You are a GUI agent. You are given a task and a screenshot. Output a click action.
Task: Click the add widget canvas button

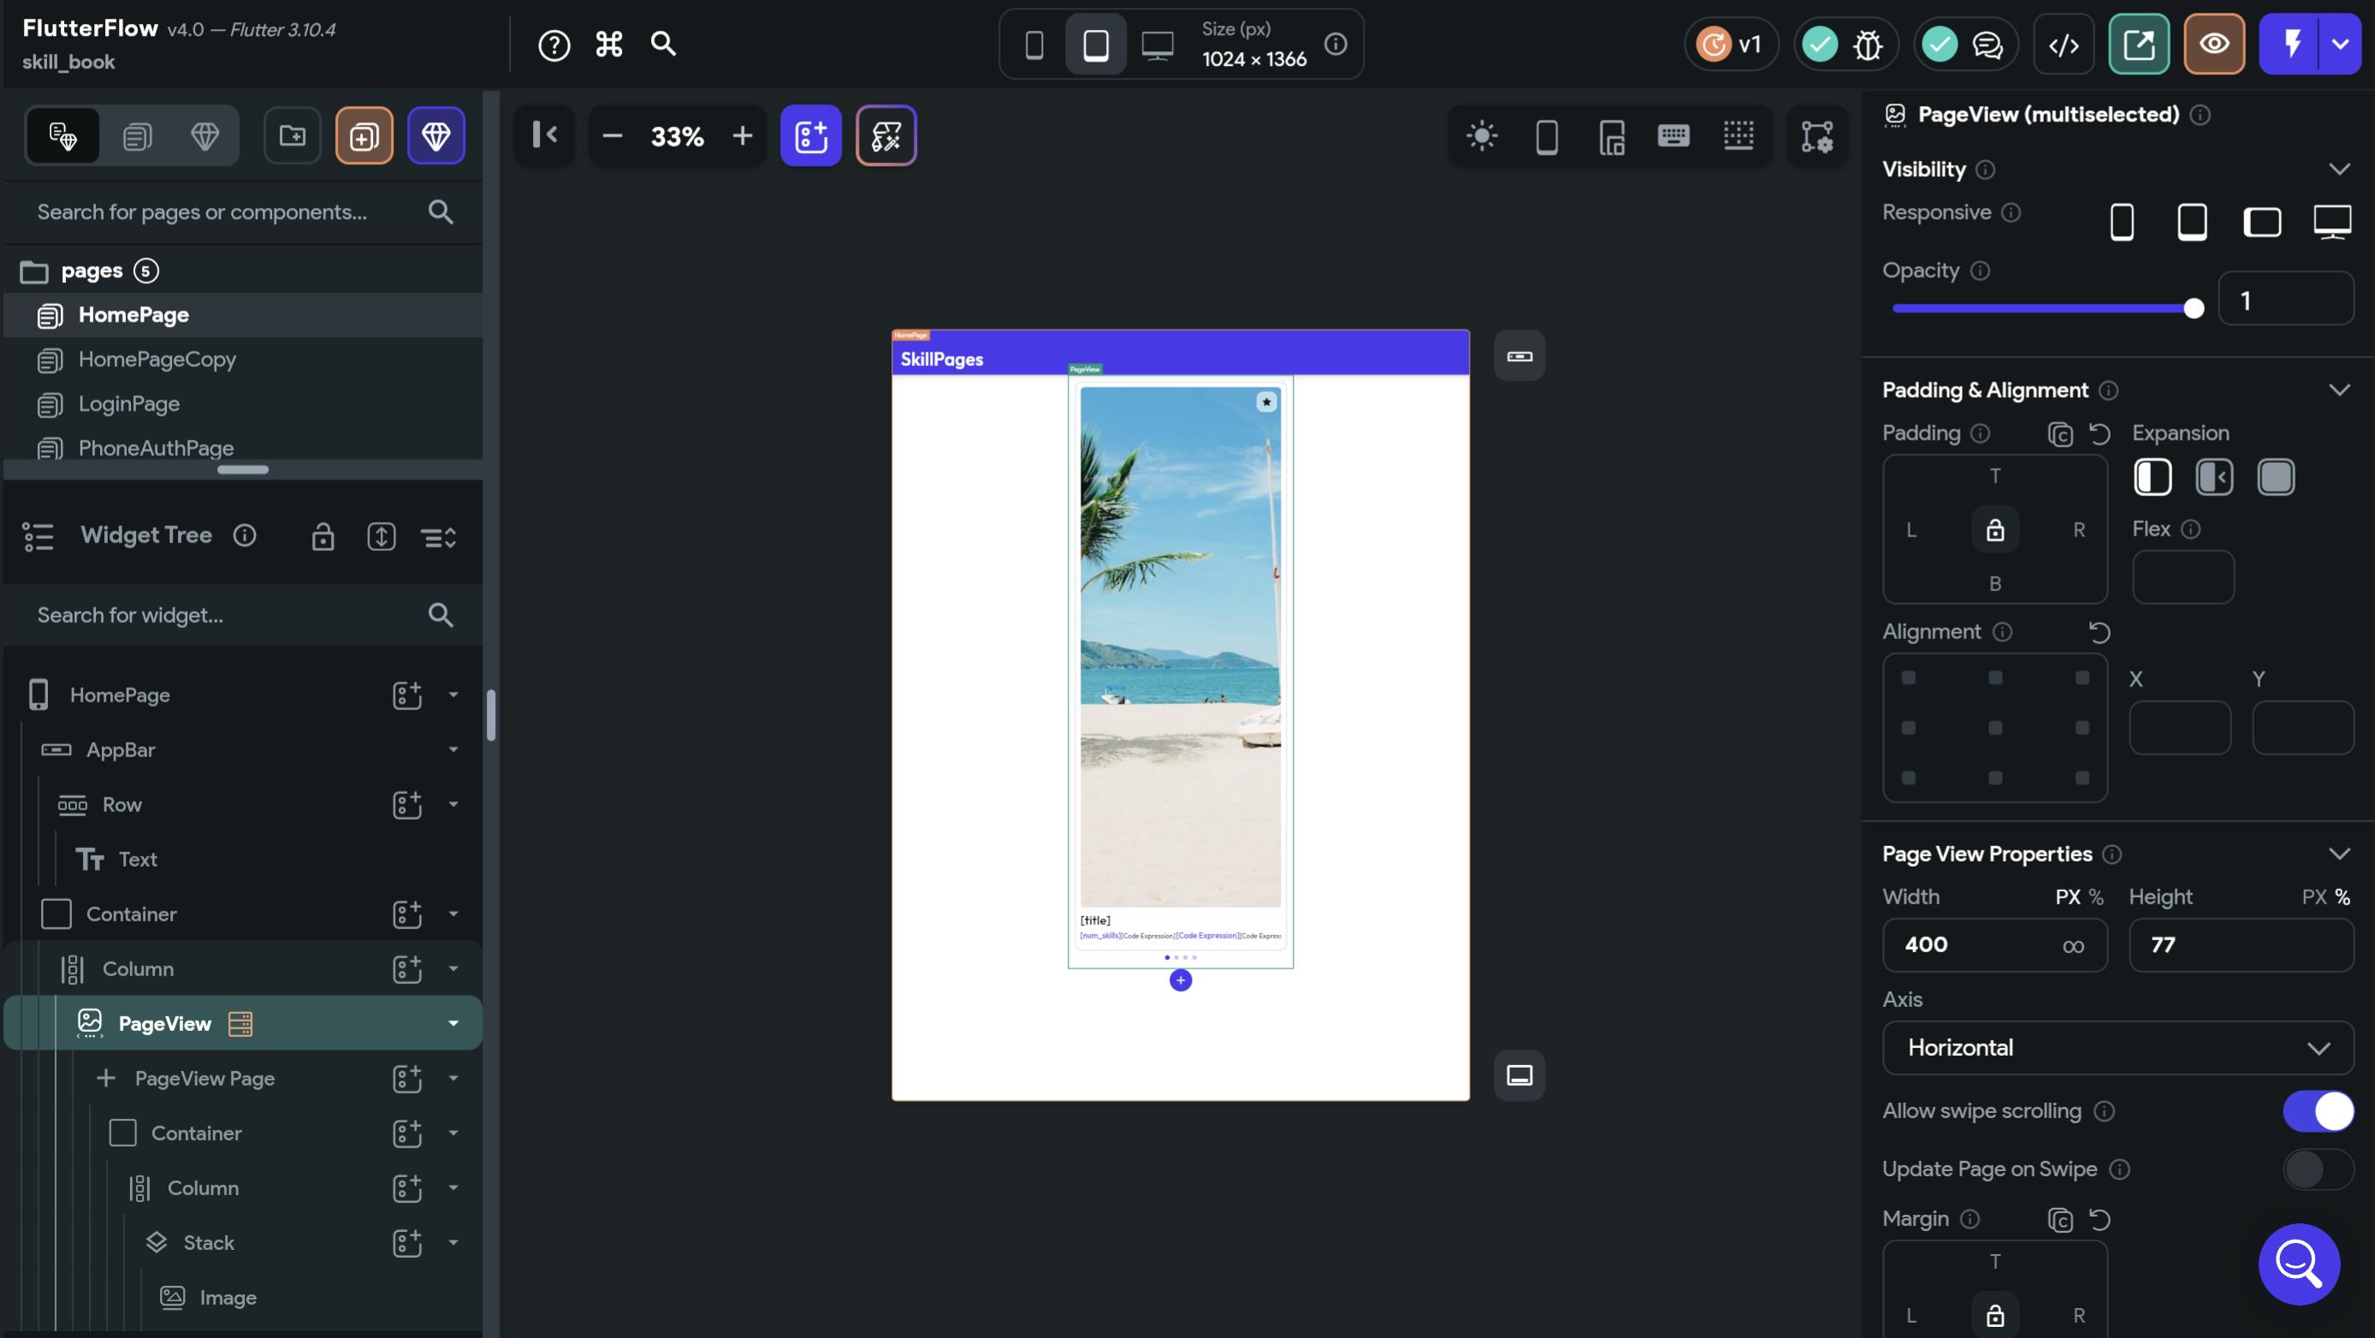tap(810, 137)
